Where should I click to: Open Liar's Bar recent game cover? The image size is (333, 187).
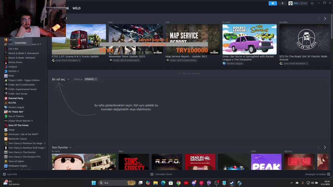(x=299, y=162)
